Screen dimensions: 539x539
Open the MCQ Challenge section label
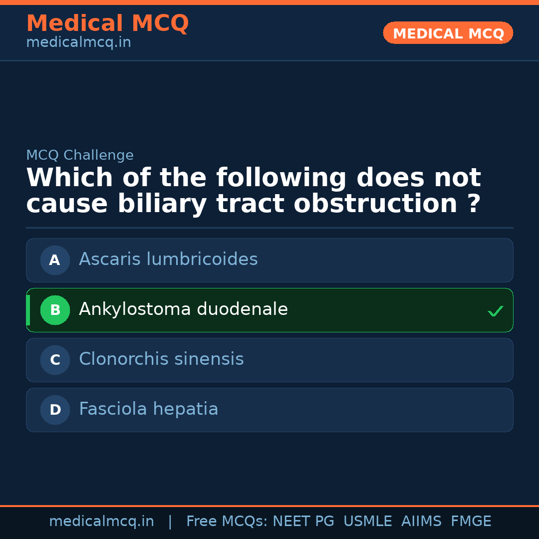pyautogui.click(x=80, y=155)
